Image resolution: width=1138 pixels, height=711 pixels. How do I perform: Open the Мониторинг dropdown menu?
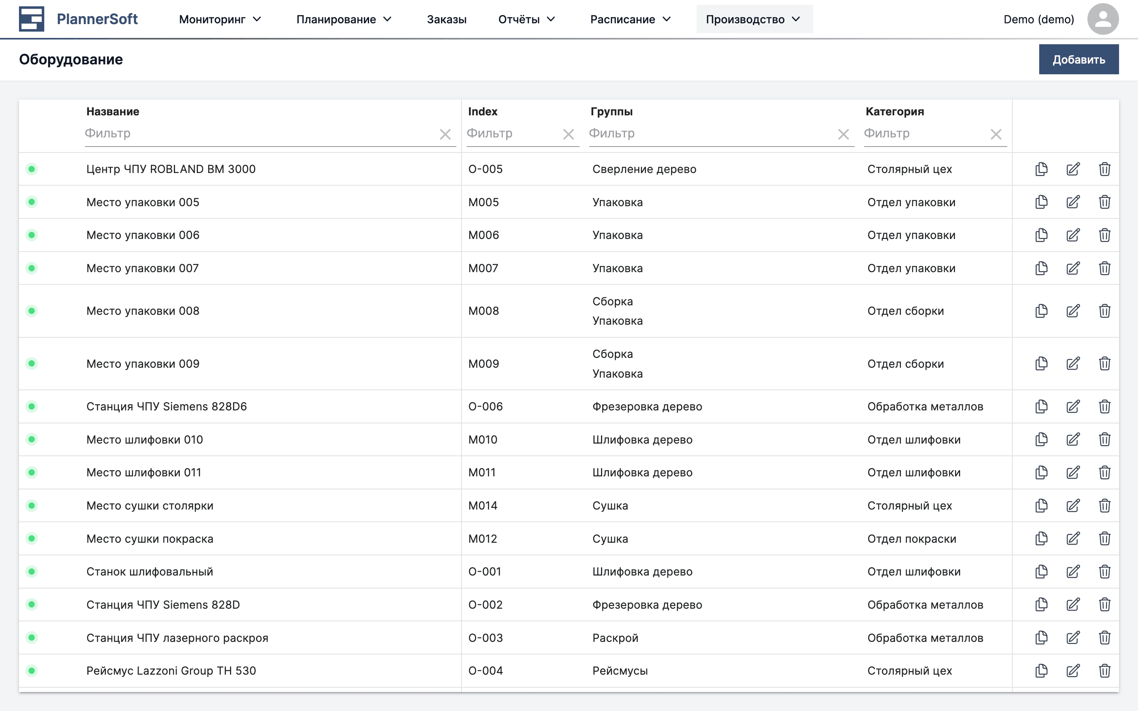coord(219,19)
